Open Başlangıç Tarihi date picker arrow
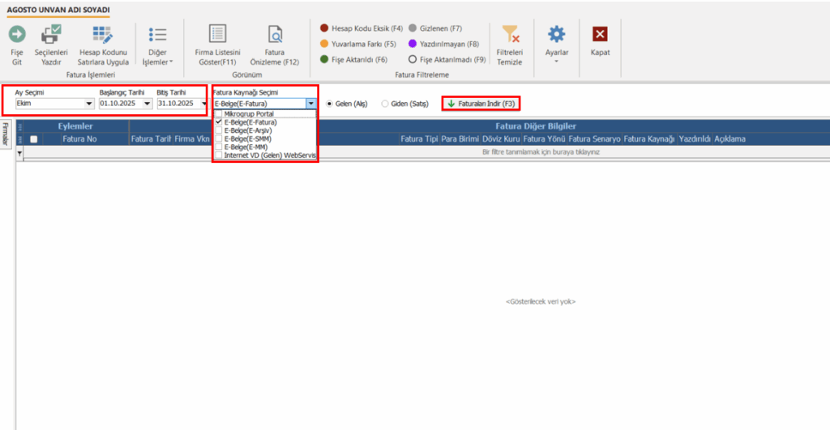This screenshot has height=430, width=830. (148, 104)
